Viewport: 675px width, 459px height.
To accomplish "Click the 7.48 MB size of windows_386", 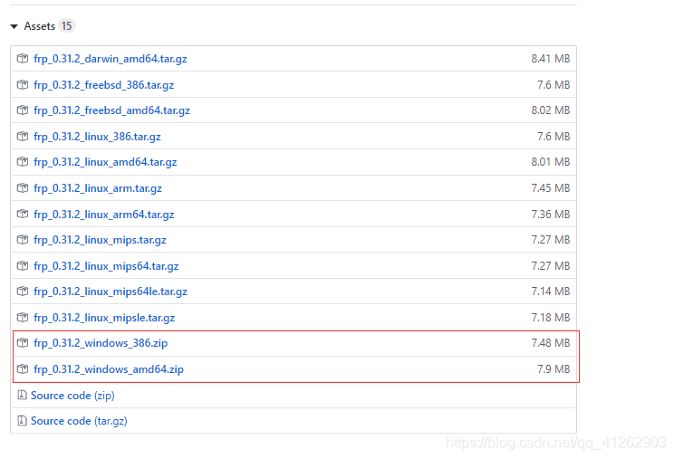I will (x=550, y=343).
